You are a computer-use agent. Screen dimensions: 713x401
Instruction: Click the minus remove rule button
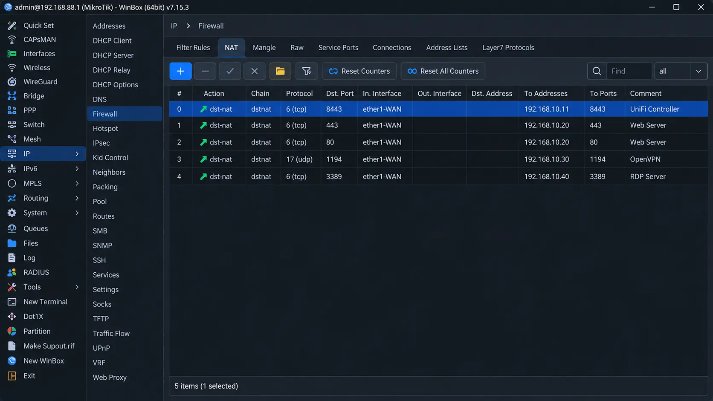pyautogui.click(x=205, y=71)
